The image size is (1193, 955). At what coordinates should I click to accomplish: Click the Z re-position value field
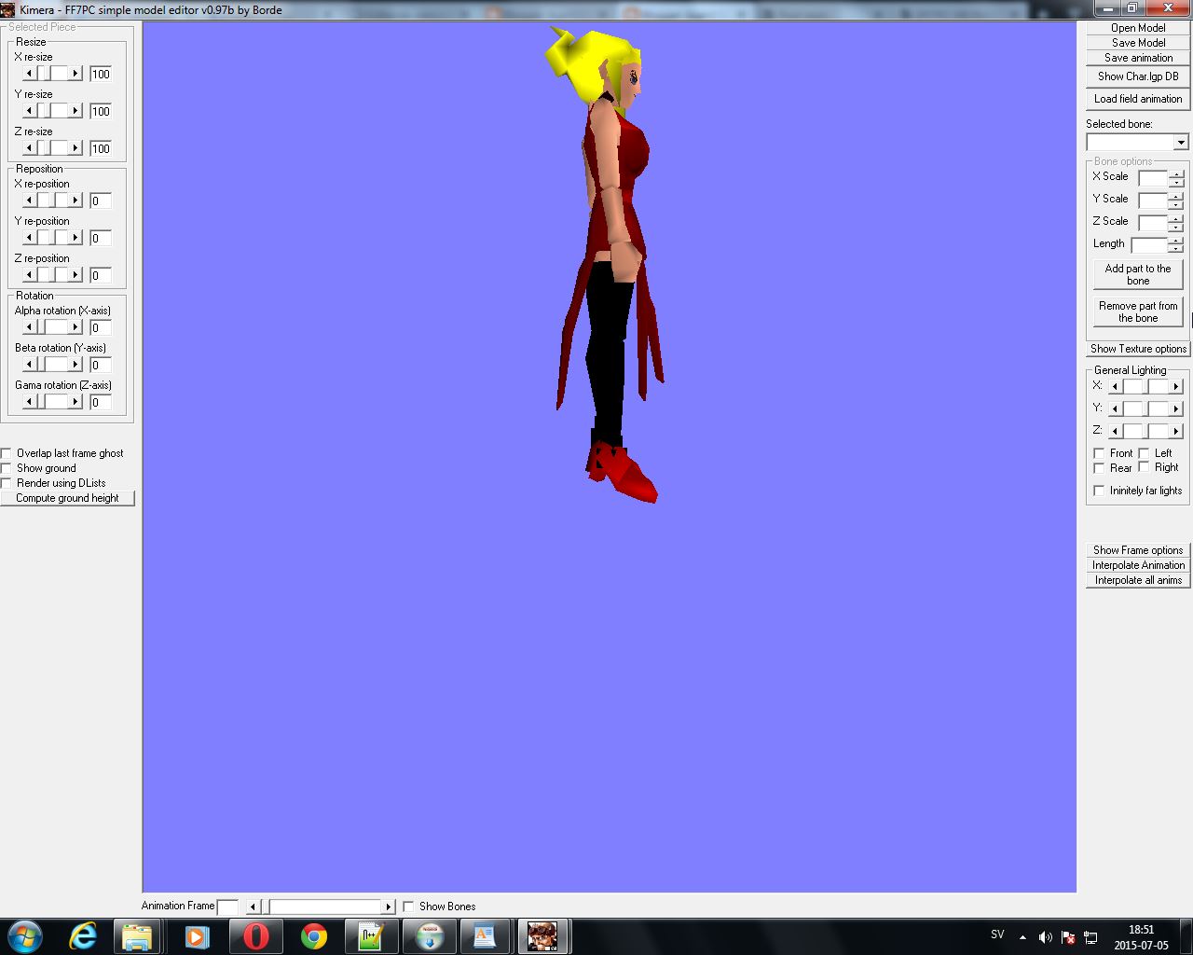[101, 275]
